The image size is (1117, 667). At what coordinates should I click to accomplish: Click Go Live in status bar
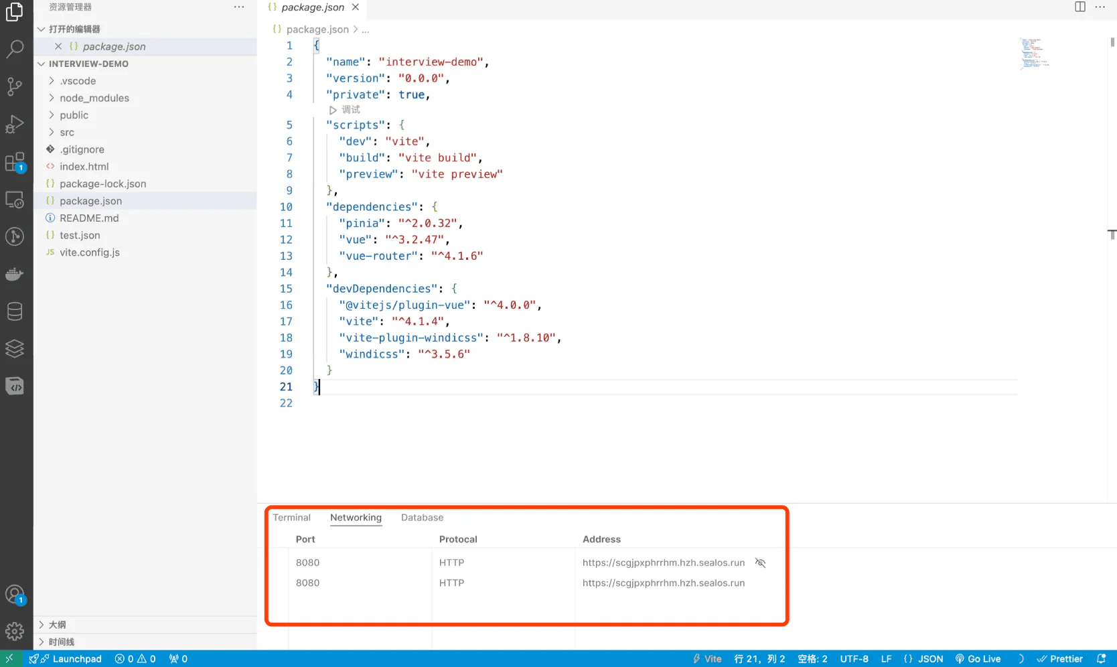[978, 659]
